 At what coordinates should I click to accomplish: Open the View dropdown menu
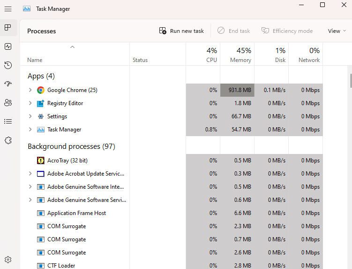pyautogui.click(x=337, y=31)
